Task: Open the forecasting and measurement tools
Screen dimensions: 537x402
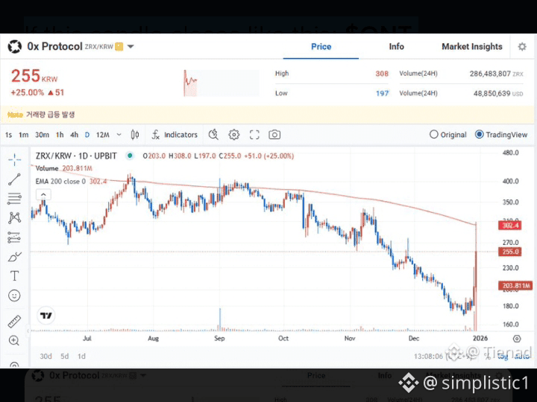Action: pos(14,237)
